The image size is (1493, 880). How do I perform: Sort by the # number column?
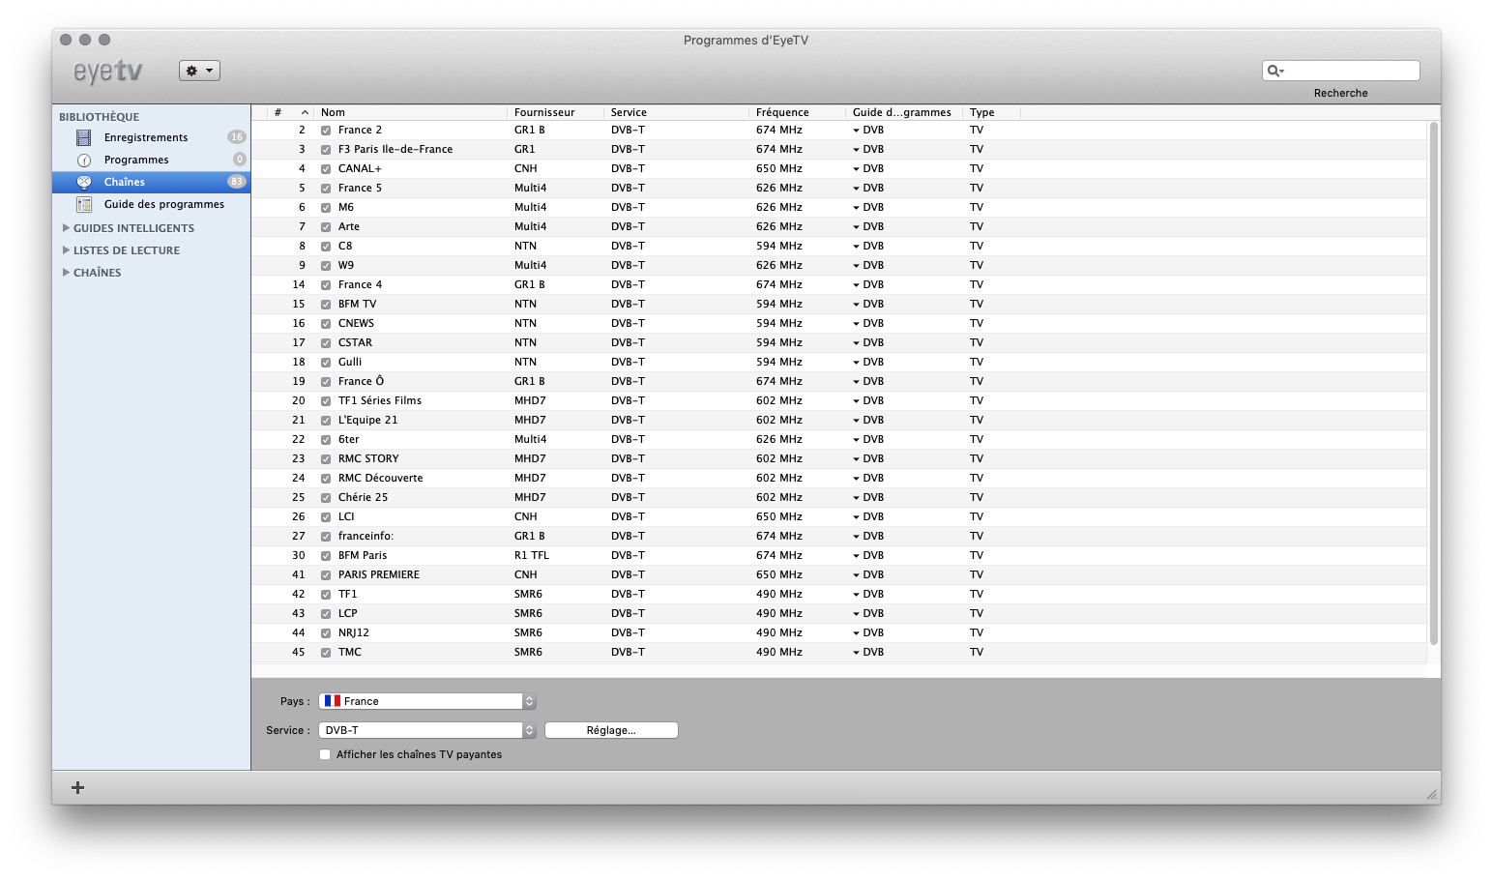click(x=290, y=112)
